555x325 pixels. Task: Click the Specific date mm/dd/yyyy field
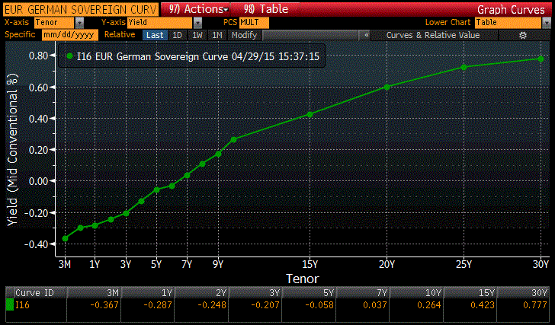68,35
